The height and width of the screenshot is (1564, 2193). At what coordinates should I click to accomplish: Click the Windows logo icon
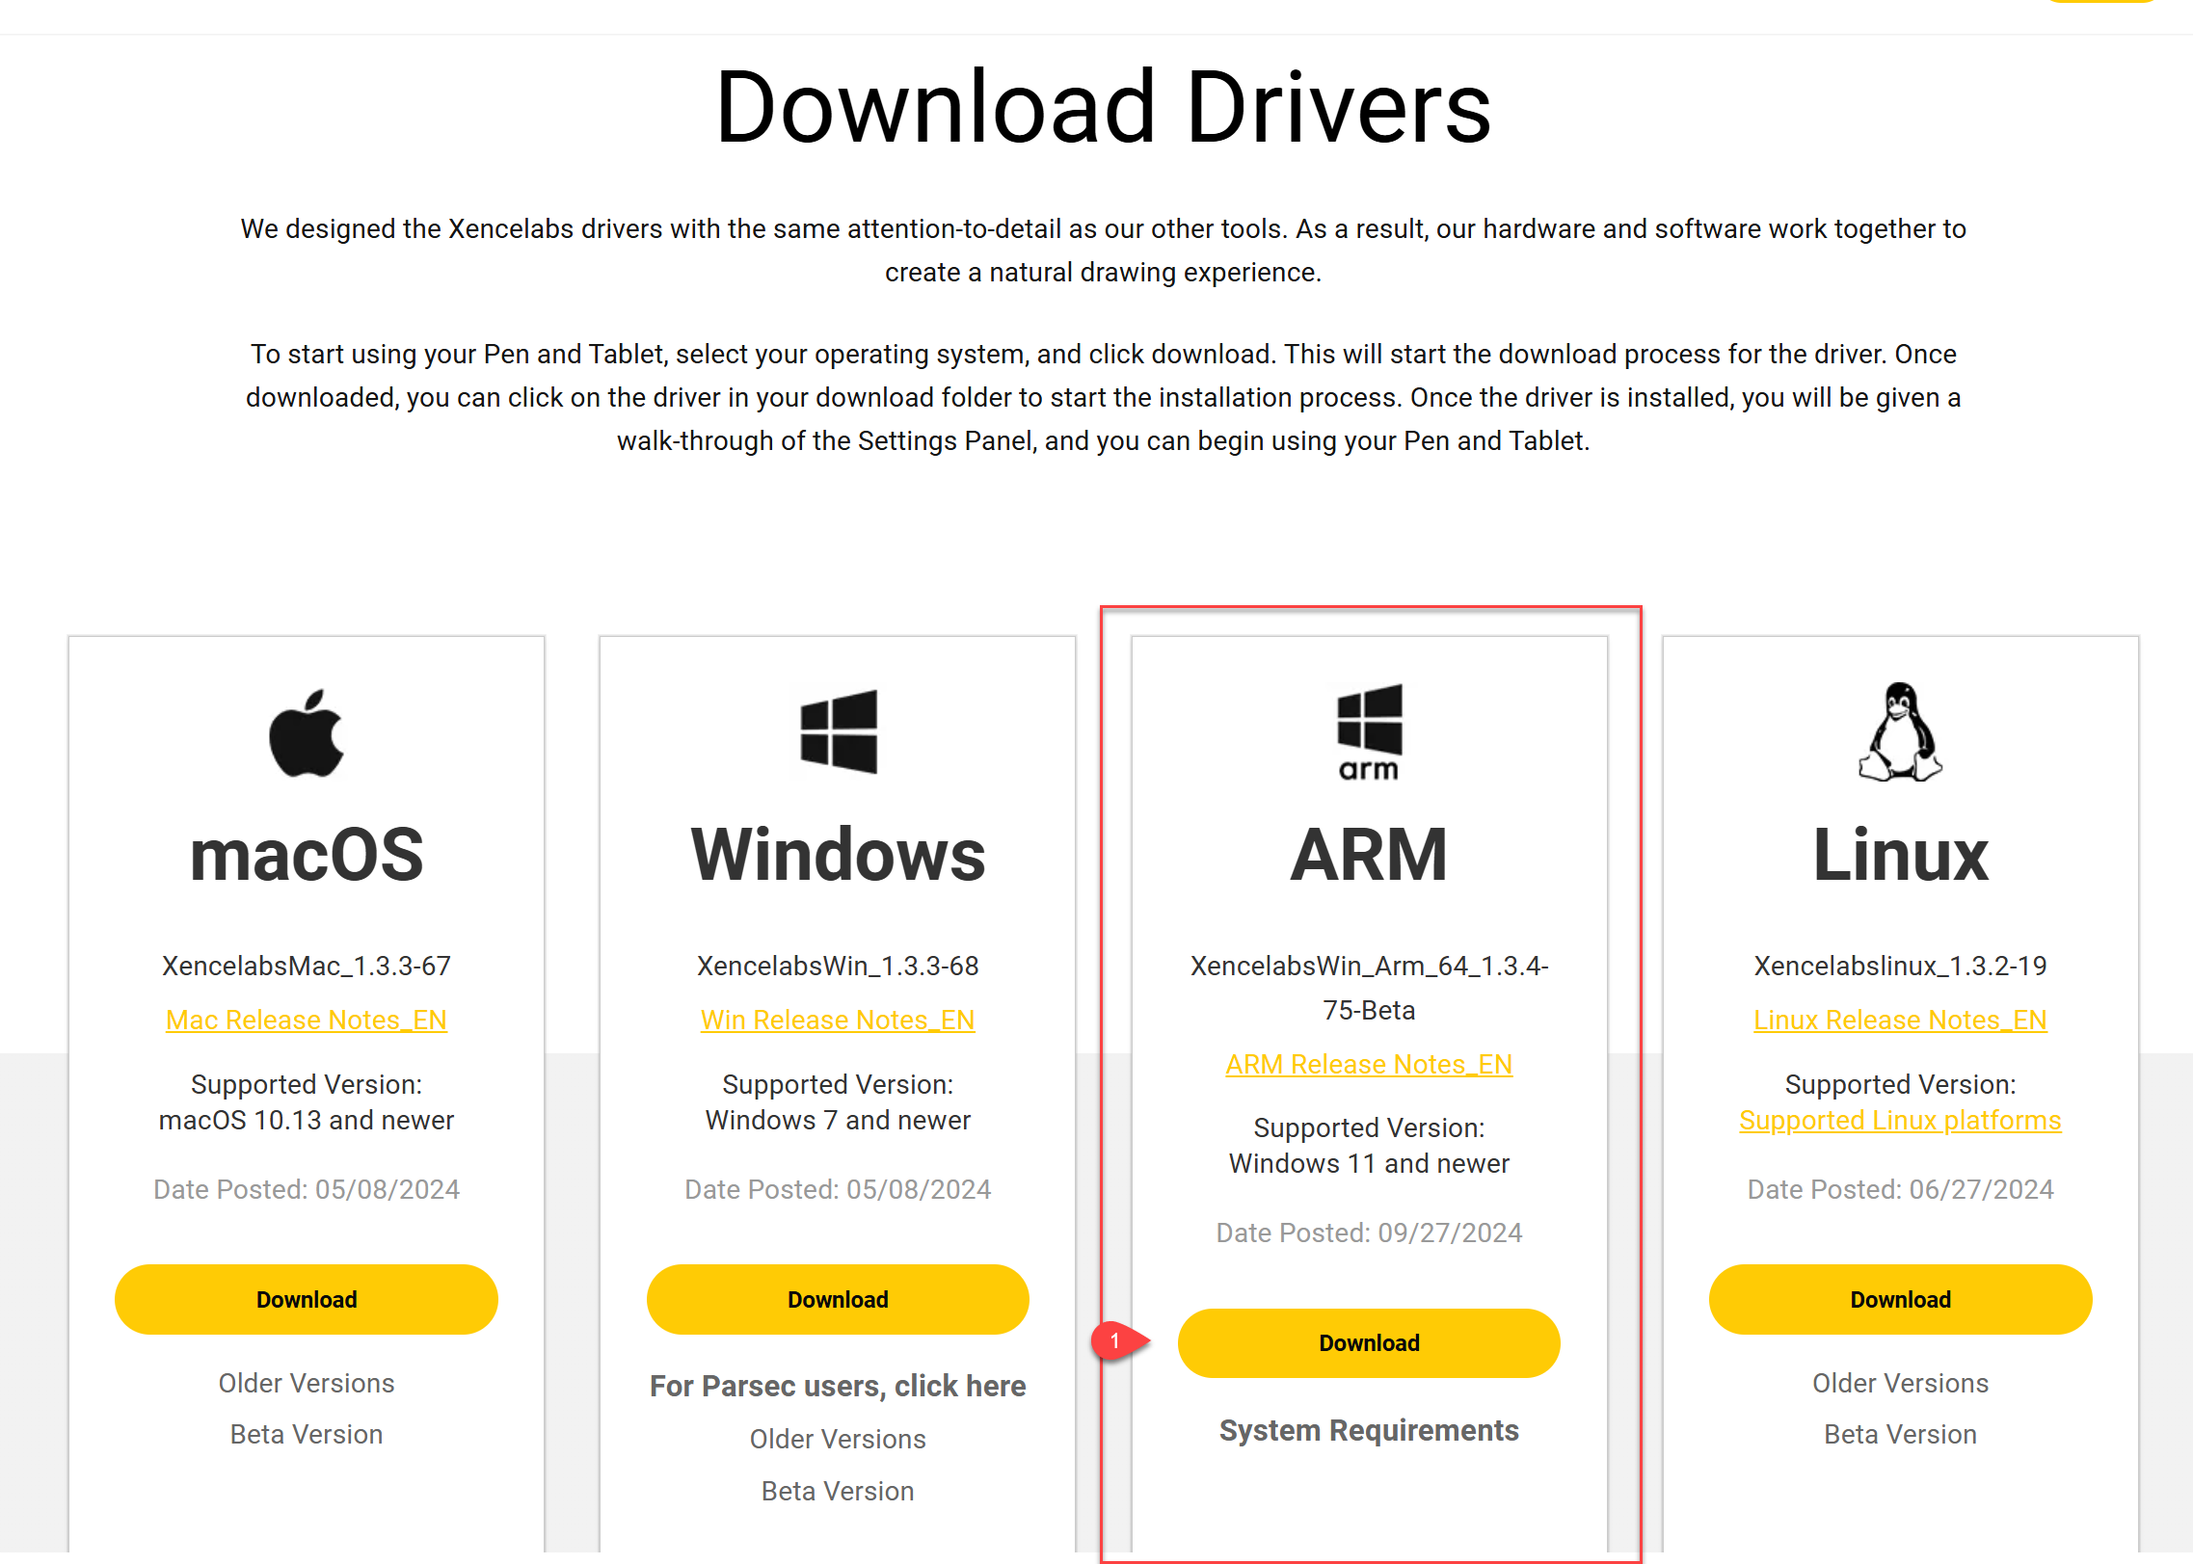(838, 731)
